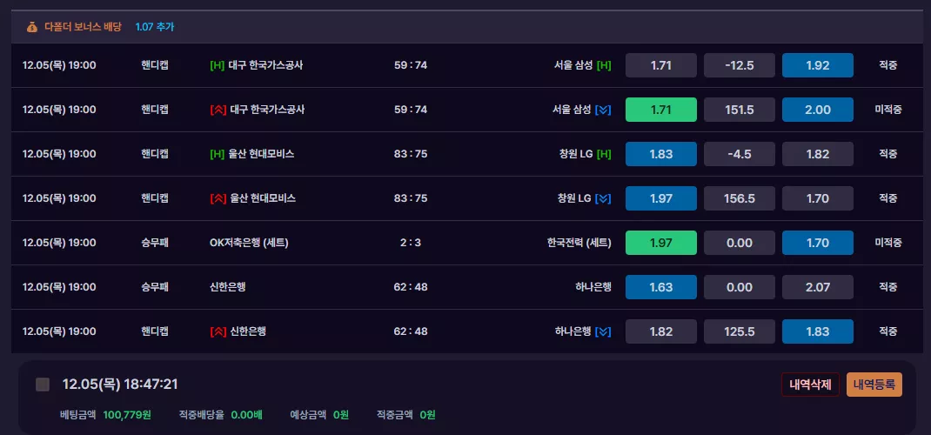Click the -12.5 handicap value
Screen dimensions: 931x435
pyautogui.click(x=740, y=65)
